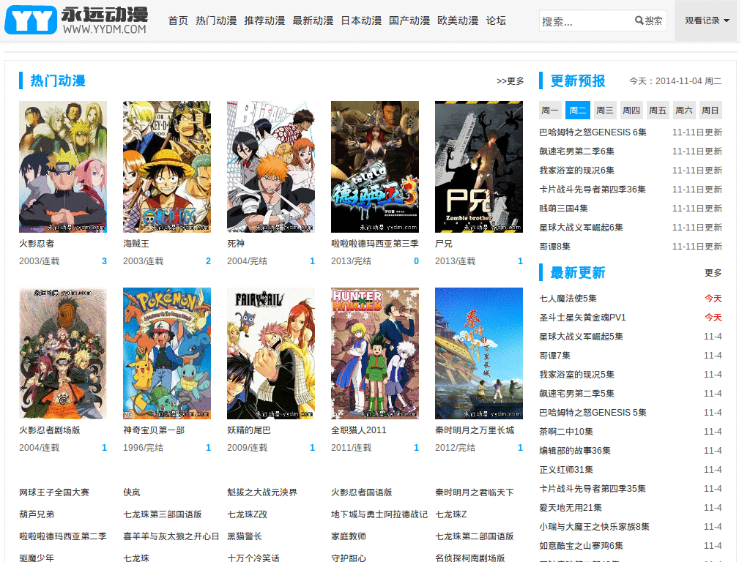Viewport: 750px width, 562px height.
Task: Select the 周五 schedule tab
Action: point(657,110)
